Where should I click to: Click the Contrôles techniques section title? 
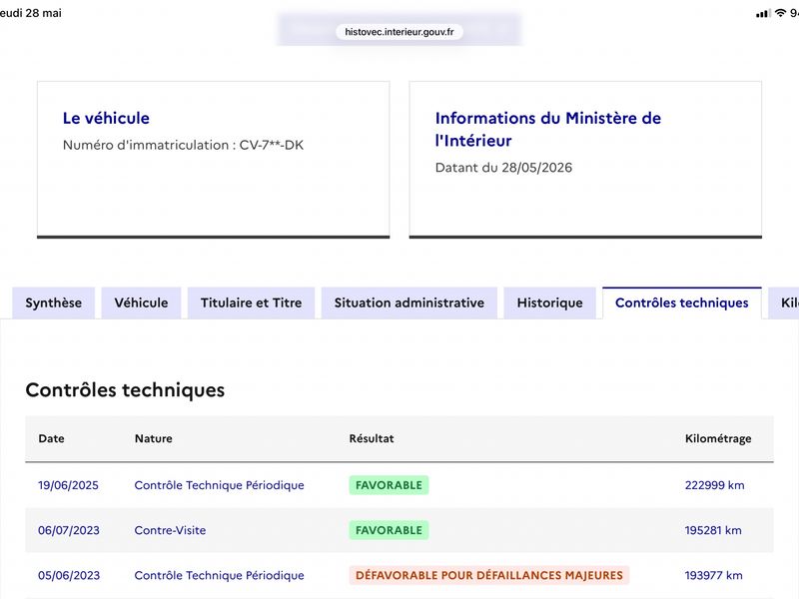pyautogui.click(x=125, y=390)
